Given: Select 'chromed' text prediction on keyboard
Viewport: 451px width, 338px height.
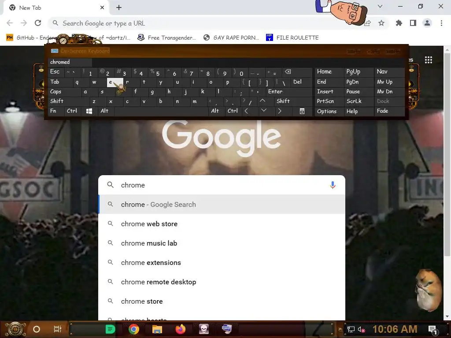Looking at the screenshot, I should tap(70, 62).
